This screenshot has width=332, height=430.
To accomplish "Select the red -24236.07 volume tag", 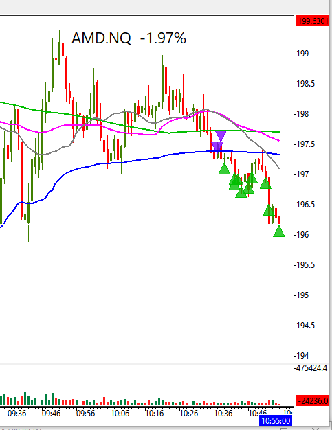I will 313,401.
